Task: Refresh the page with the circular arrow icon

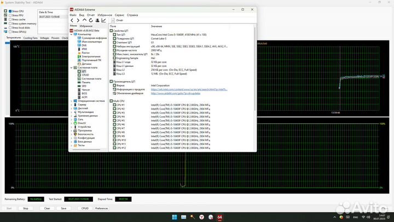Action: [x=91, y=20]
